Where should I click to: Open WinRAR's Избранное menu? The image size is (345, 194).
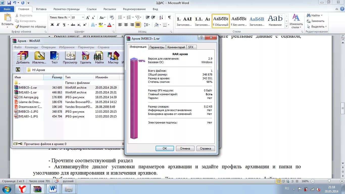point(67,47)
